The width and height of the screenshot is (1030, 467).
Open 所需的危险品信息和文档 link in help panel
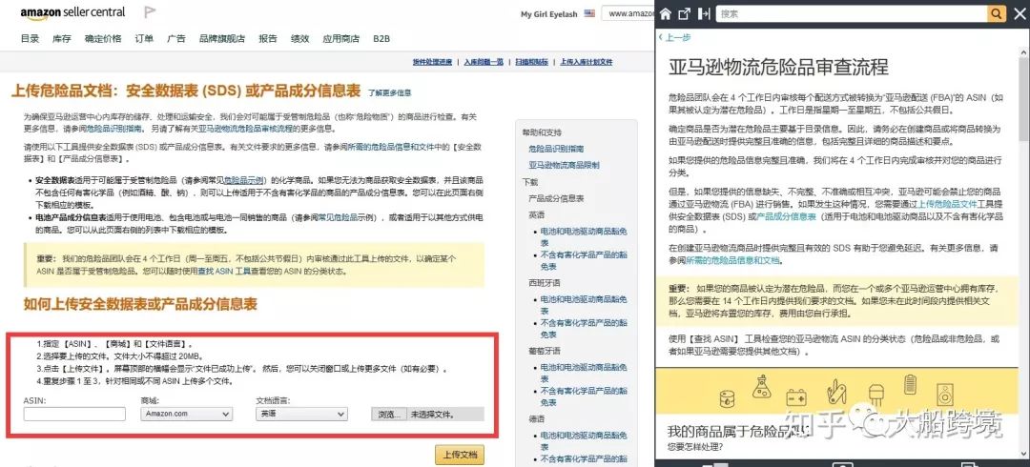(x=733, y=261)
